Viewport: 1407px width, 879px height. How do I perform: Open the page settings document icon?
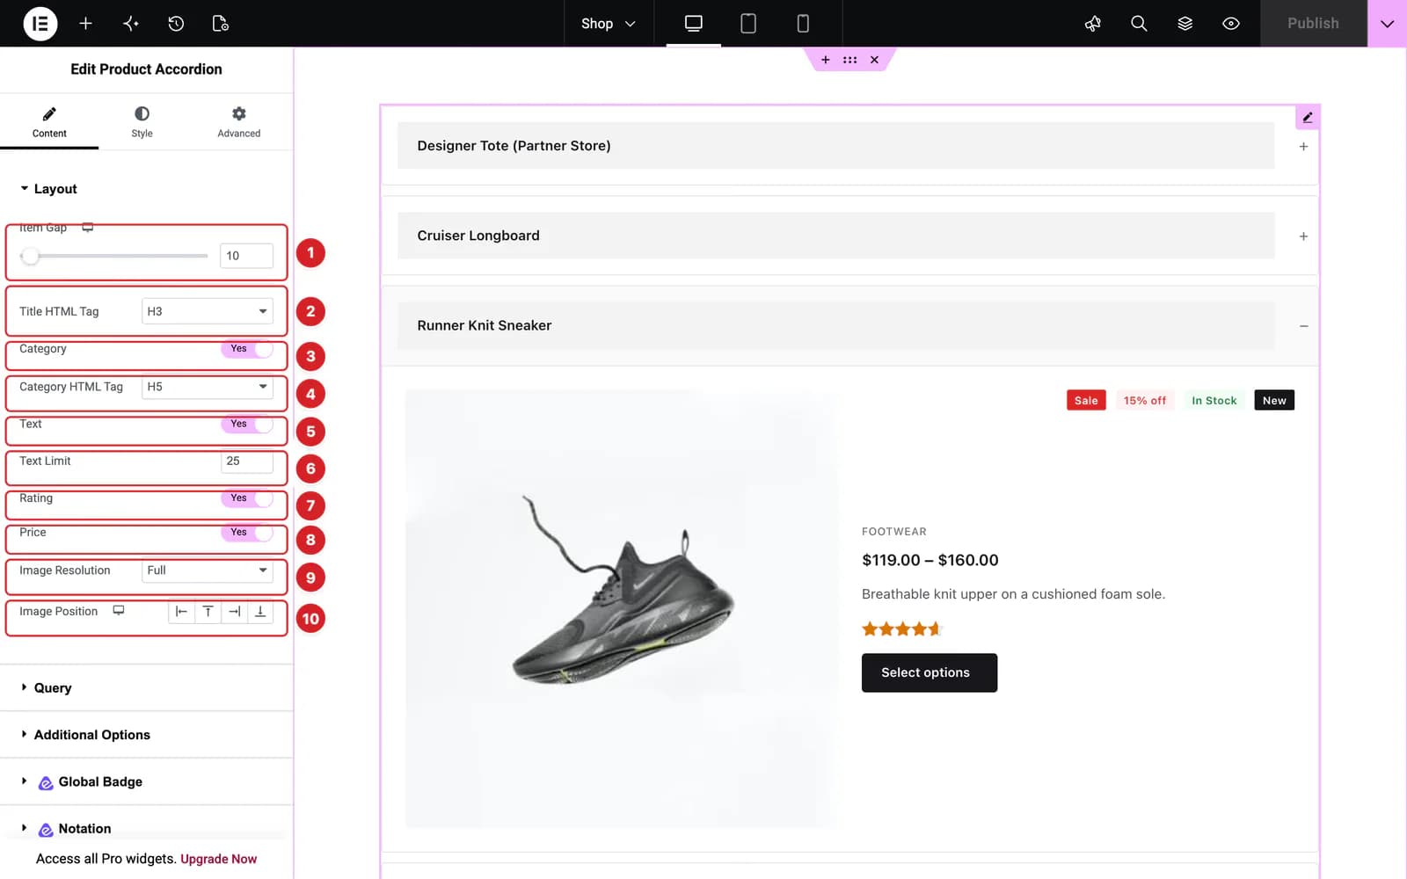tap(221, 24)
